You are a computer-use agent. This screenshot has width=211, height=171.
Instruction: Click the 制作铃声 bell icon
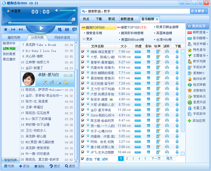[x=190, y=79]
